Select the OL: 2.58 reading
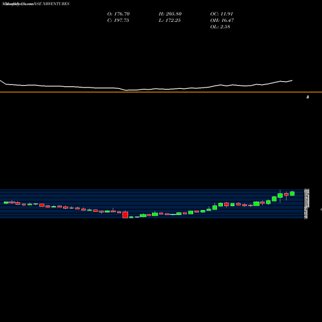The image size is (322, 322). coord(220,27)
